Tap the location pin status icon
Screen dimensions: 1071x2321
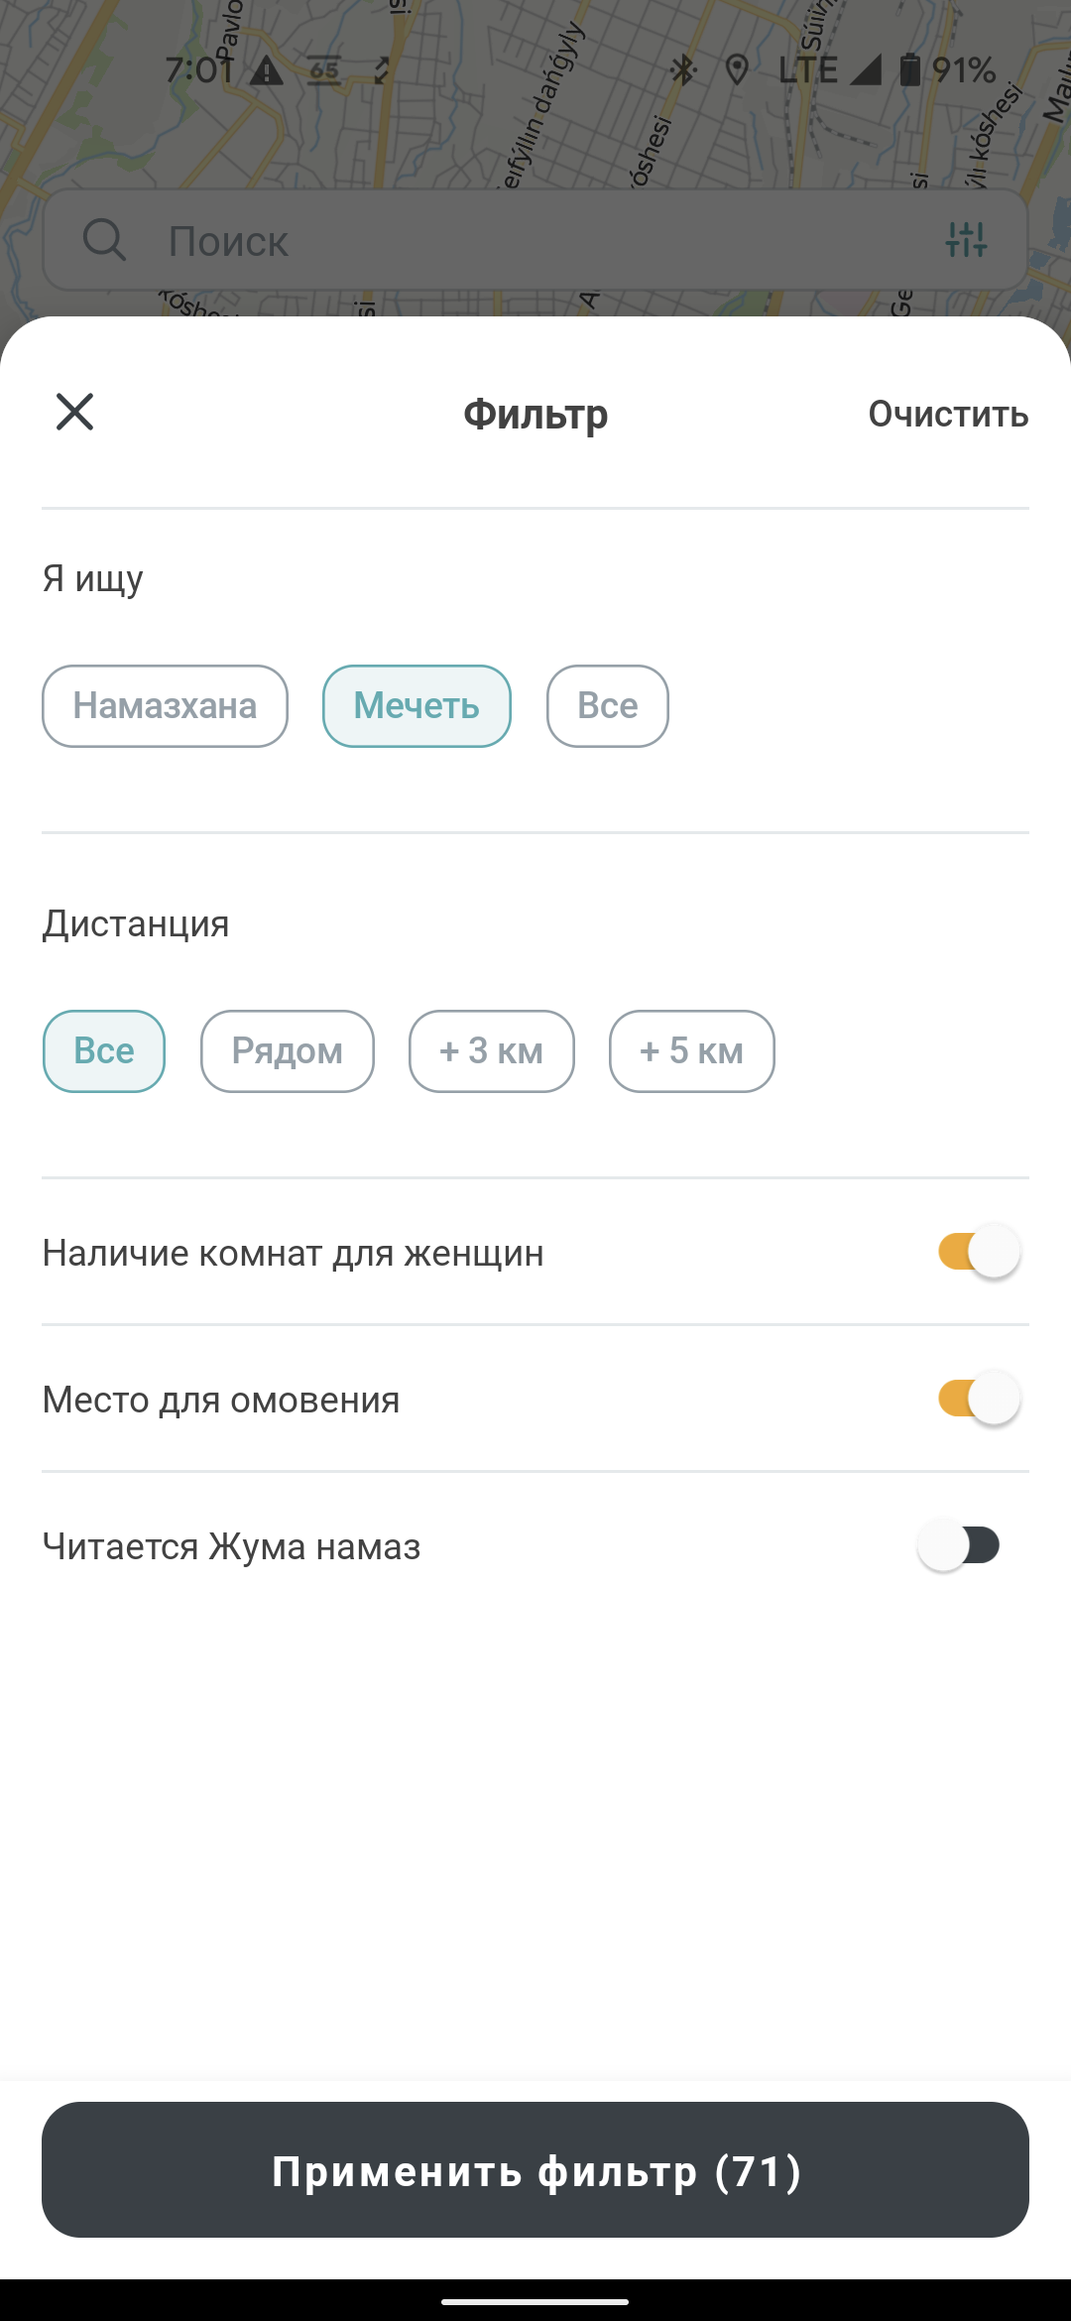[737, 69]
